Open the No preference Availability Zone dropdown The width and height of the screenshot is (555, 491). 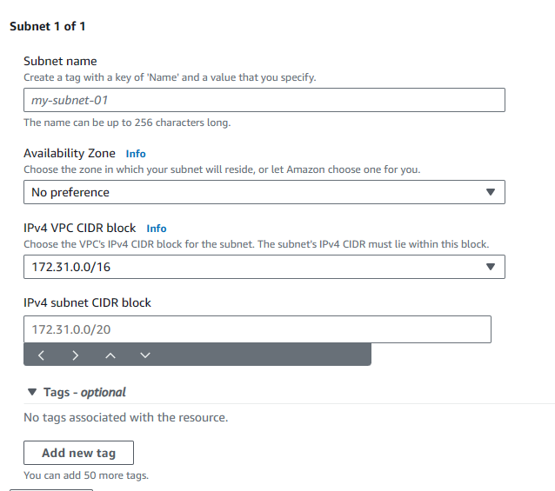click(261, 192)
